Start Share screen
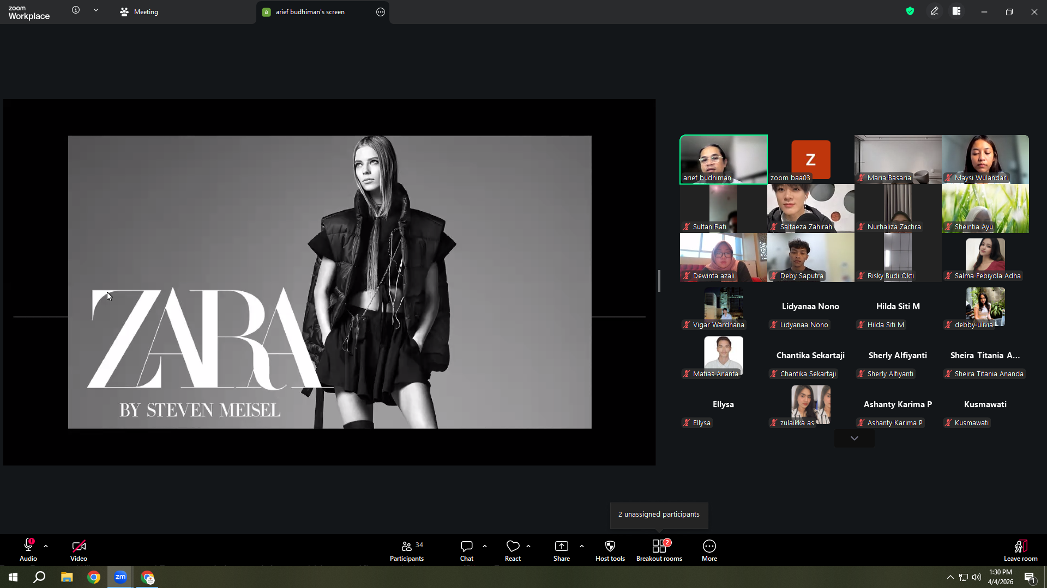 [x=562, y=550]
